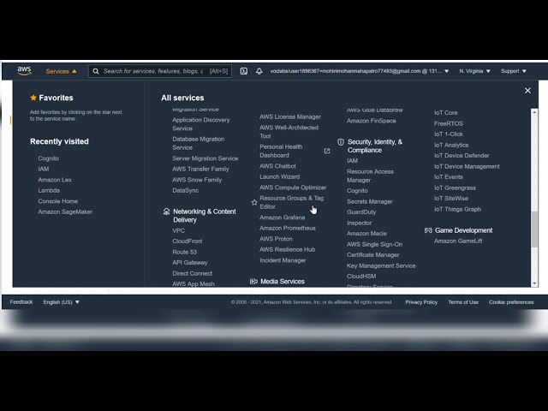548x411 pixels.
Task: Open the CloudShell terminal icon
Action: click(243, 71)
